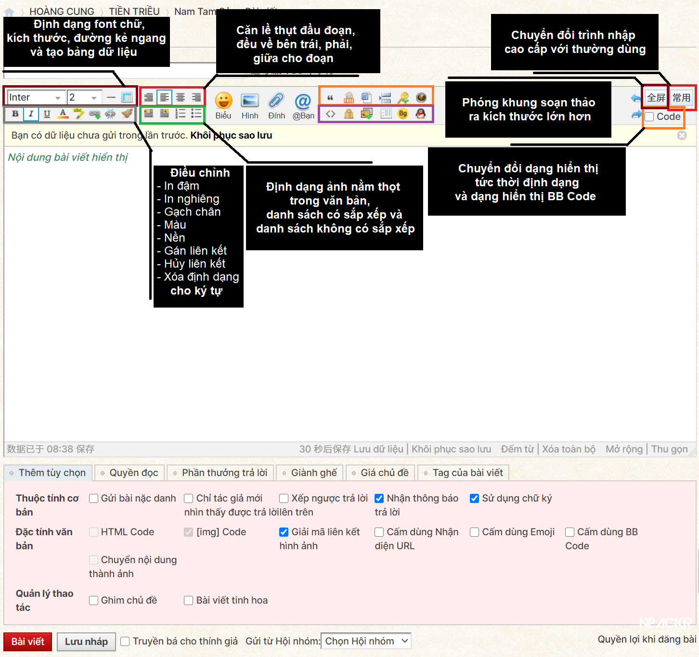Insert QQ penguin icon
The width and height of the screenshot is (699, 657).
point(421,114)
